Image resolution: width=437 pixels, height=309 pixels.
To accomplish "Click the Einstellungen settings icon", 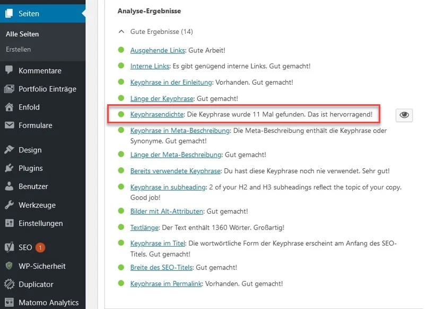I will [8, 223].
